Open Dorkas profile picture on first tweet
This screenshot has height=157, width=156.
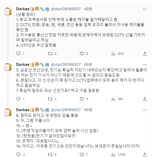point(8,12)
